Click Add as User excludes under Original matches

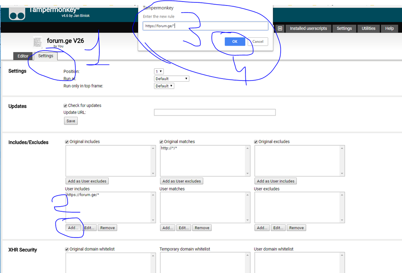click(181, 181)
